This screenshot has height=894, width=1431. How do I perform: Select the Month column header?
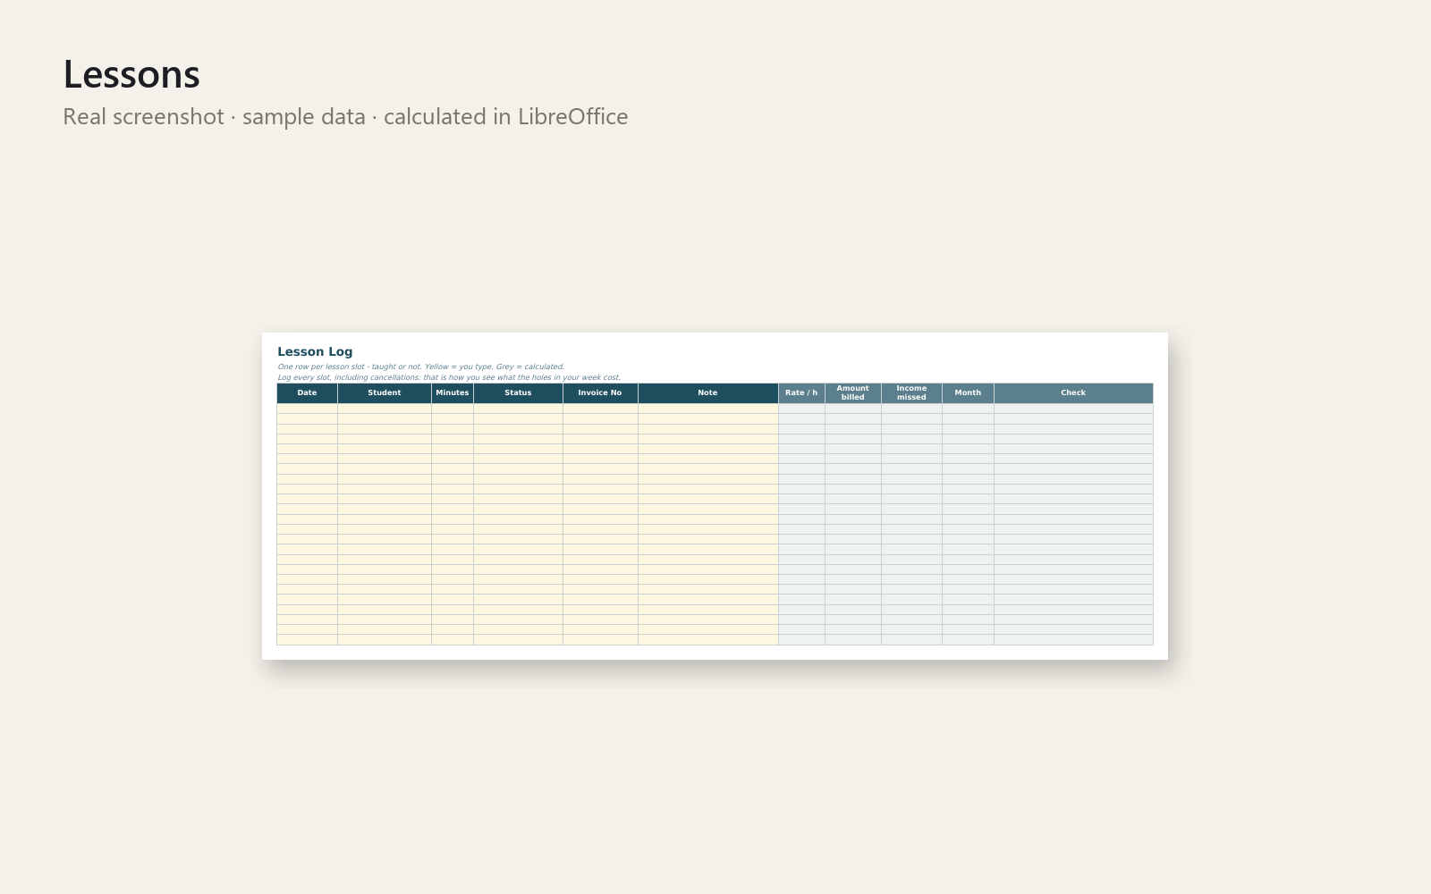coord(968,393)
